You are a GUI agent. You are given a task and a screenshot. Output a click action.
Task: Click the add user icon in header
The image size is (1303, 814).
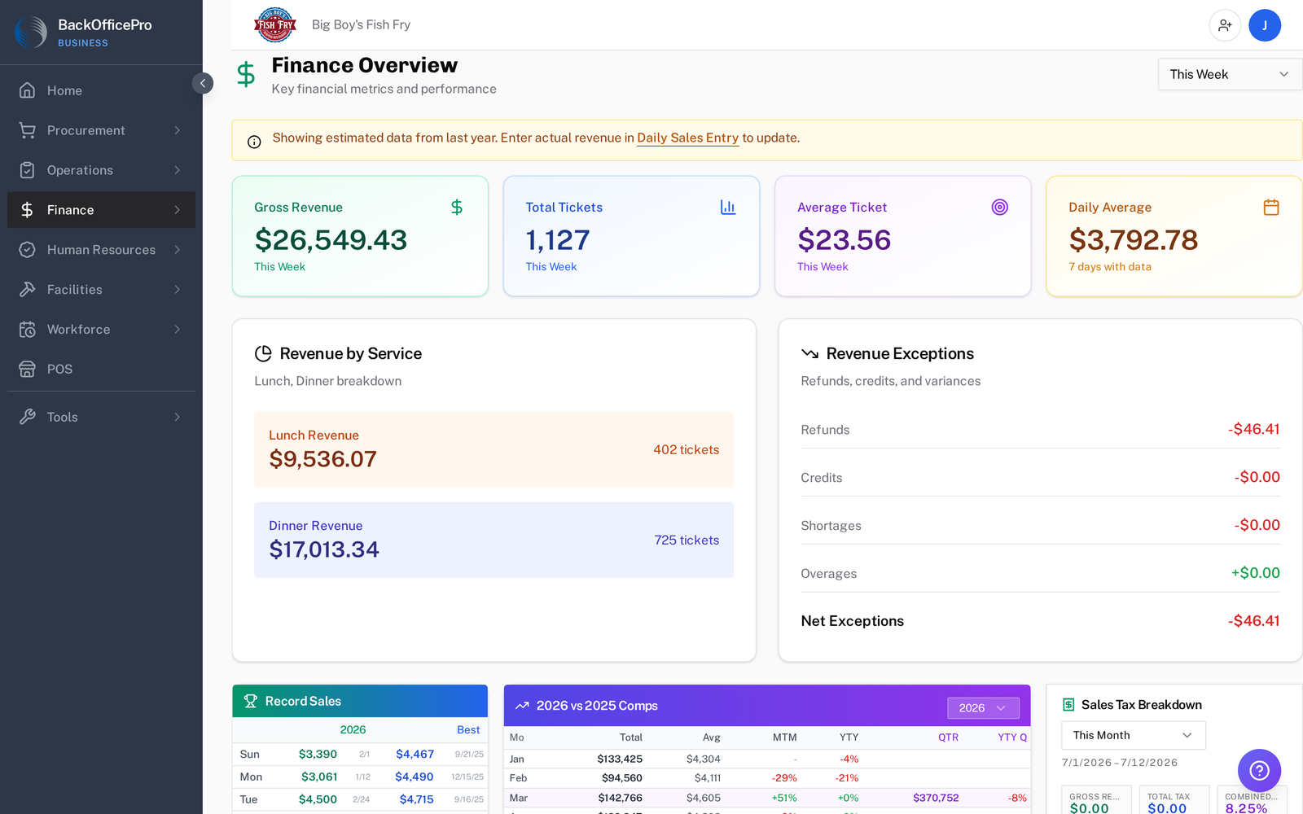[1225, 25]
